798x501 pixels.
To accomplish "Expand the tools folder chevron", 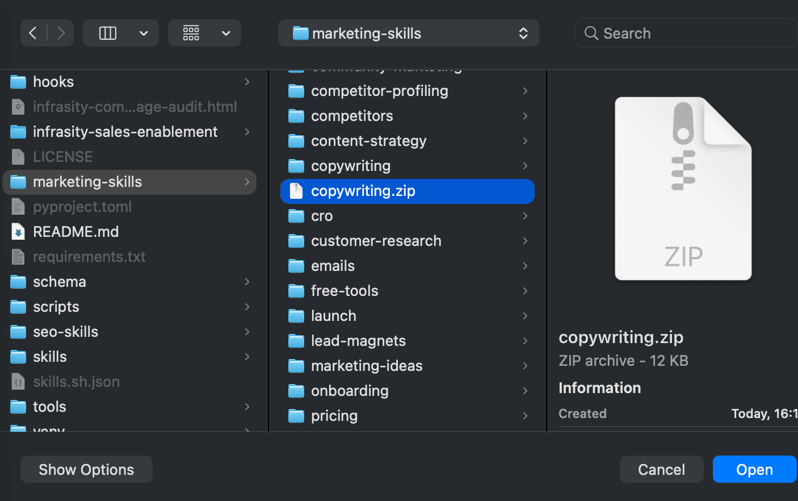I will click(x=247, y=407).
